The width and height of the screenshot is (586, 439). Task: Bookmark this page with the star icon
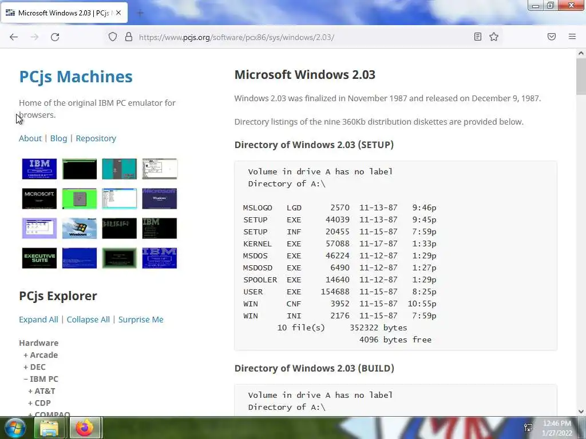coord(494,37)
